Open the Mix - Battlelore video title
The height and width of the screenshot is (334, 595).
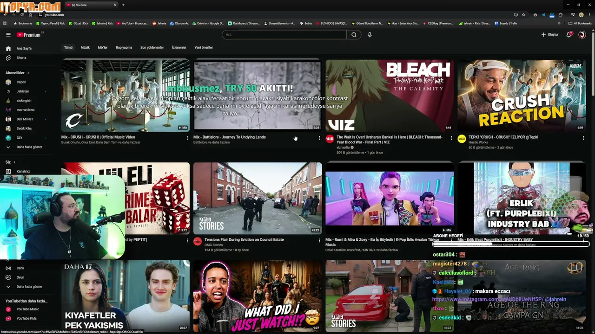pyautogui.click(x=230, y=137)
